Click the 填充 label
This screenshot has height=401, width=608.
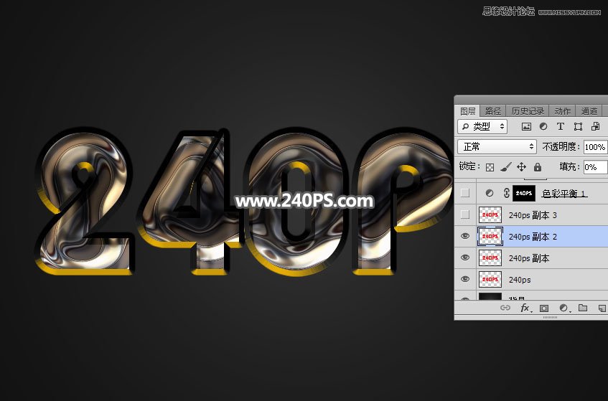tap(569, 166)
